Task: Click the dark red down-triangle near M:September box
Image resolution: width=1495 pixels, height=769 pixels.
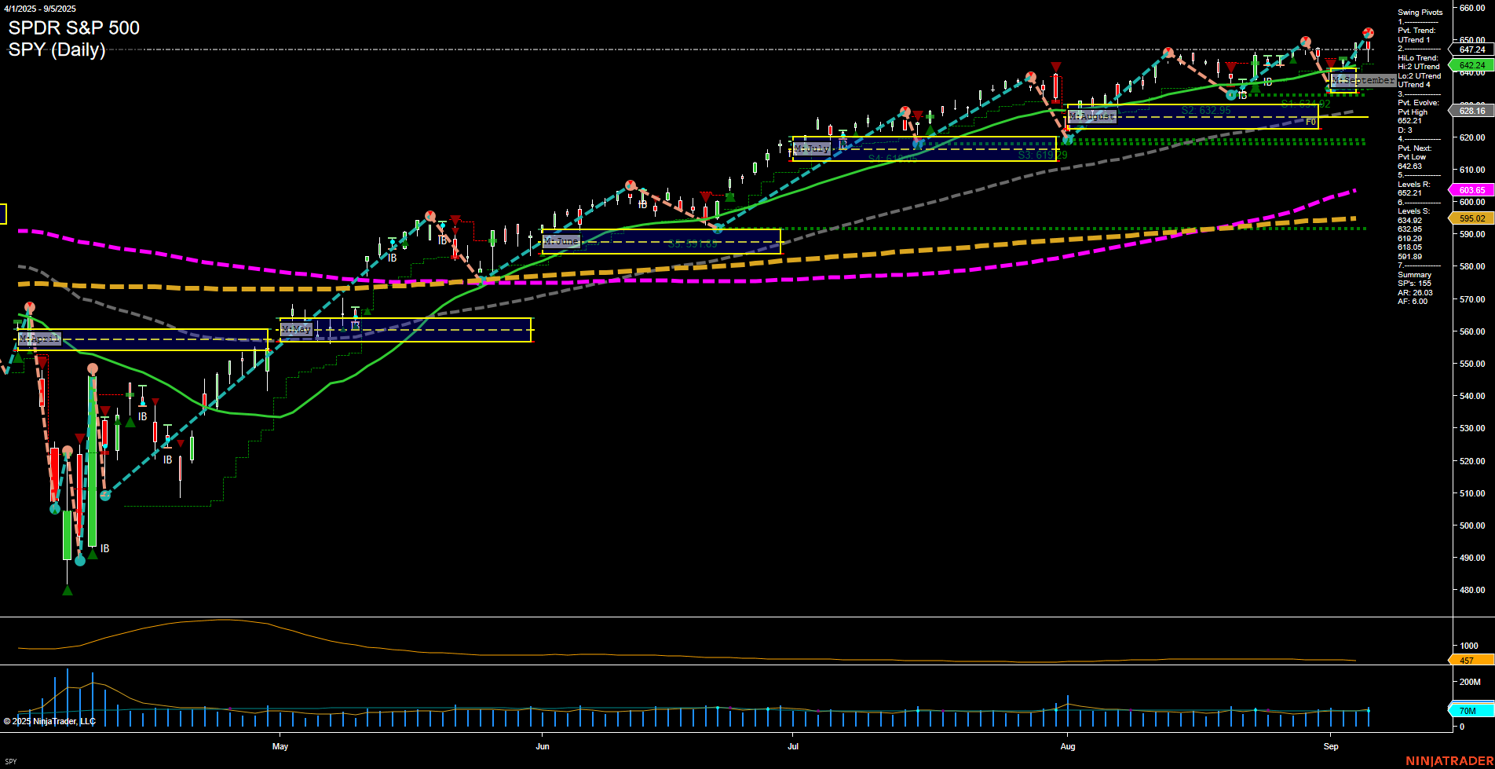Action: 1330,64
